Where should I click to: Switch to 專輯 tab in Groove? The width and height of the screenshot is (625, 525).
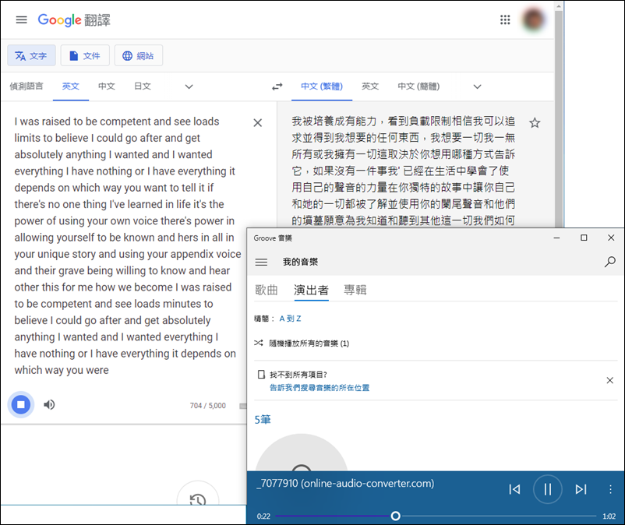(355, 290)
